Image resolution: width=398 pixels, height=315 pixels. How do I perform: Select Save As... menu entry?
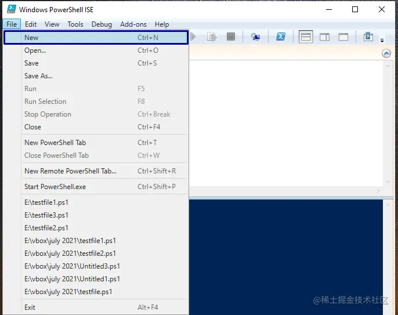click(96, 75)
